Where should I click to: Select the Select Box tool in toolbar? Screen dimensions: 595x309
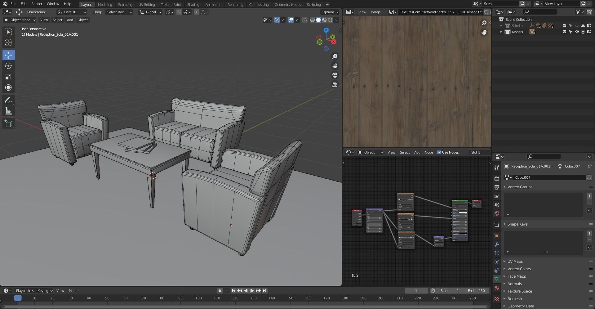pyautogui.click(x=8, y=32)
